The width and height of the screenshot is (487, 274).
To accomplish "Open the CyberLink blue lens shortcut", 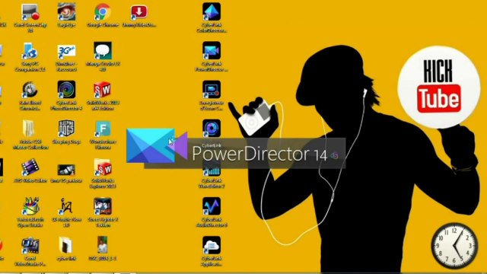I will click(212, 129).
